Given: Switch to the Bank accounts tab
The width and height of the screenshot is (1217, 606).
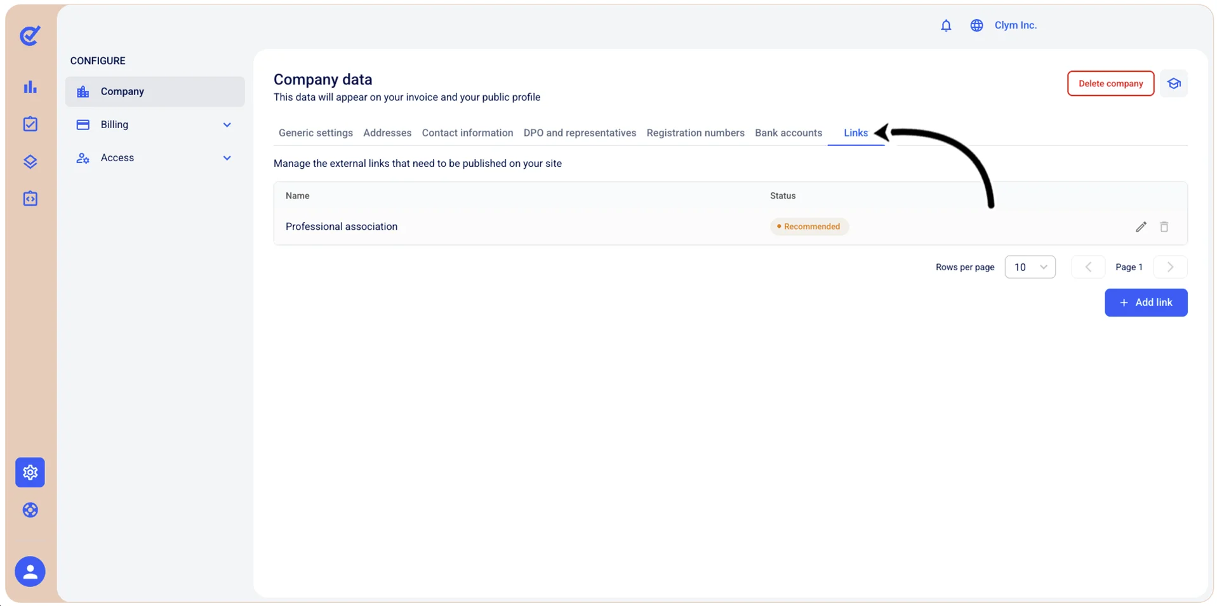Looking at the screenshot, I should 788,133.
